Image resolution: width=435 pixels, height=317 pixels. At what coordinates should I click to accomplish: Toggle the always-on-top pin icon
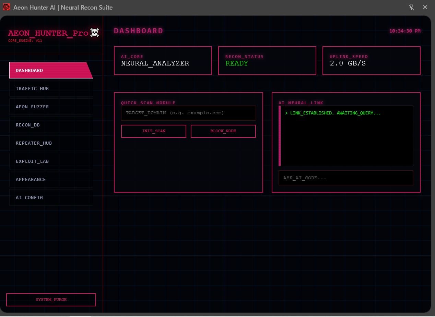pyautogui.click(x=411, y=7)
